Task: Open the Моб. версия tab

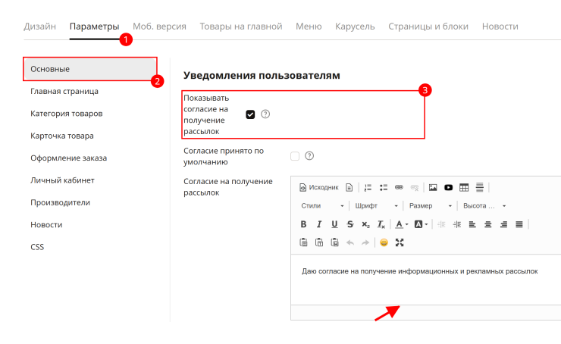Action: point(159,27)
